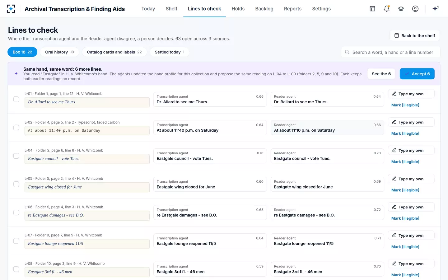Click pencil icon for L-04 Type my own
The width and height of the screenshot is (448, 280).
(x=394, y=150)
